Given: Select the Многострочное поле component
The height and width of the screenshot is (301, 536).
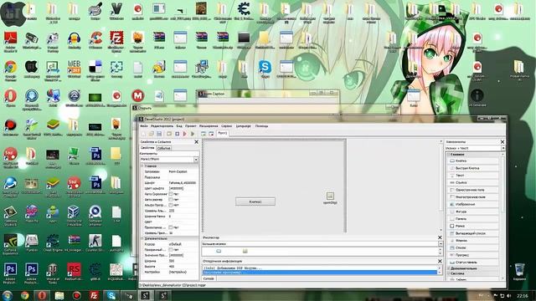Looking at the screenshot, I should pos(472,197).
